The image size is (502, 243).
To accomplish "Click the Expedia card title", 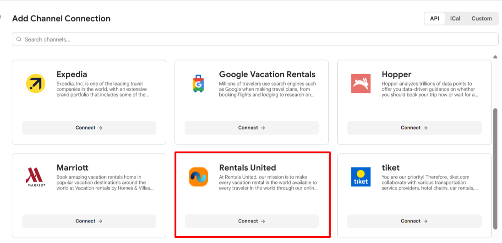I will click(72, 74).
